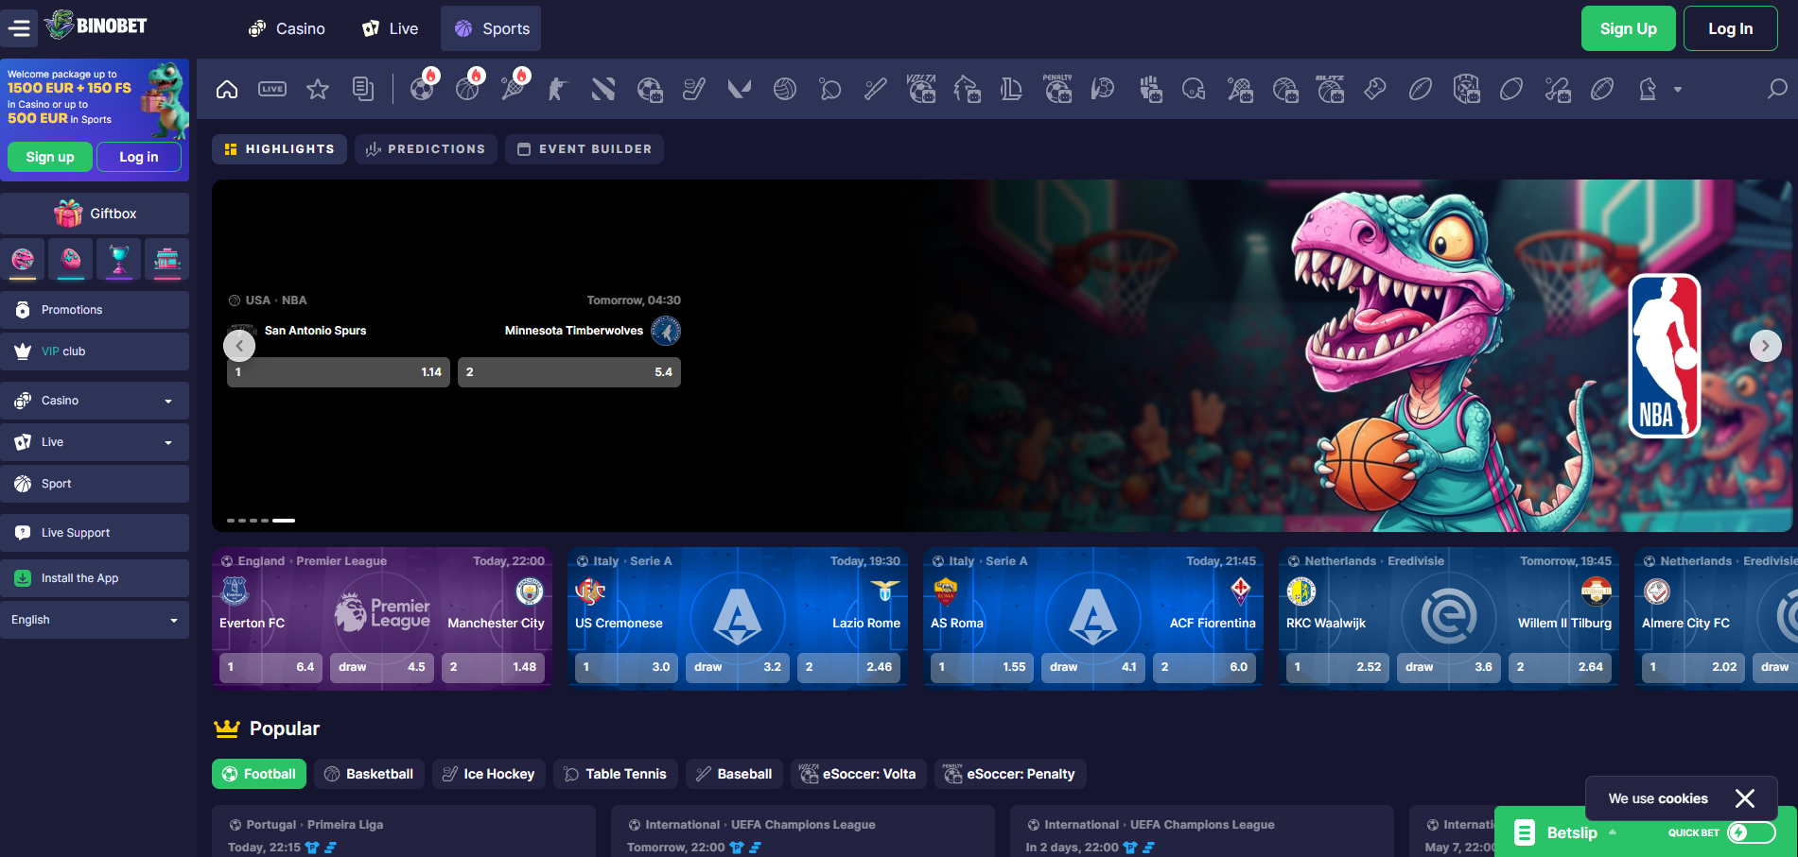Click Install the App in the sidebar
The height and width of the screenshot is (857, 1798).
pos(95,578)
